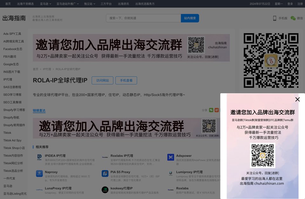Select SAS注册教程 in the sidebar
The width and height of the screenshot is (305, 199).
[12, 87]
